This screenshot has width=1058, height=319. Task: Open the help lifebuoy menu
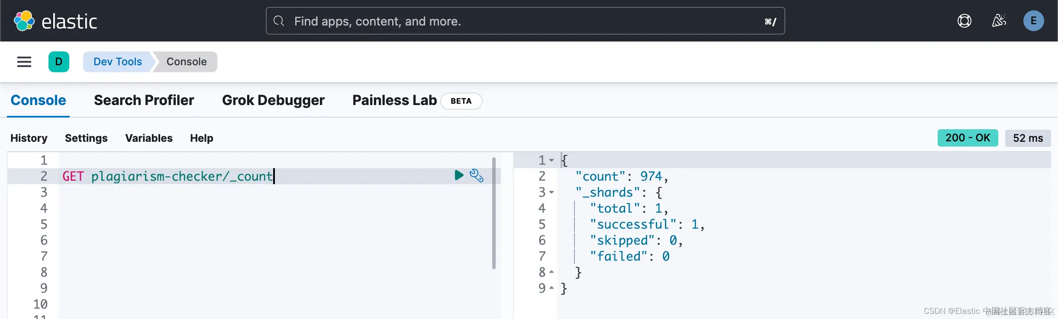pos(964,21)
